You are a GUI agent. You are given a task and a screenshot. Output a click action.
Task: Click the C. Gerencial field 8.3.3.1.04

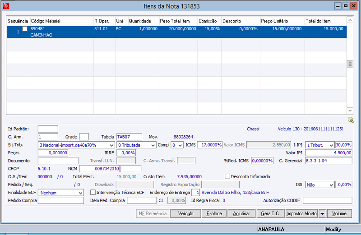[329, 161]
